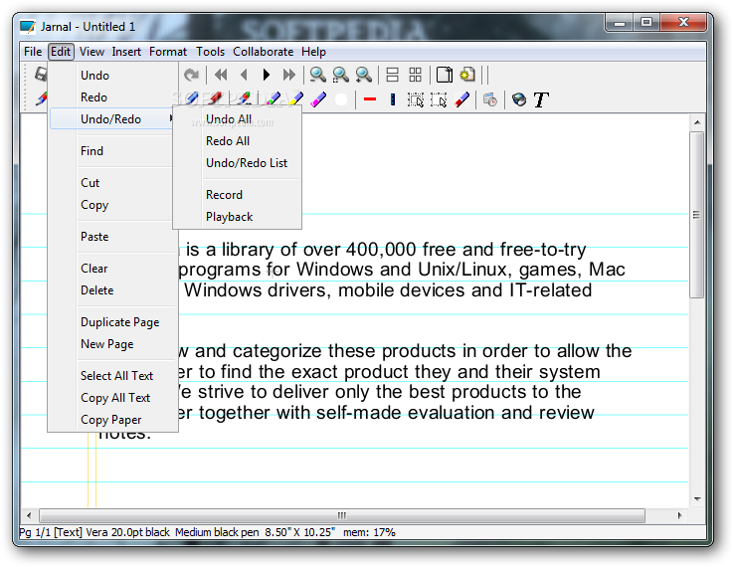Image resolution: width=734 pixels, height=567 pixels.
Task: Select the blue ruler tool
Action: pyautogui.click(x=393, y=99)
